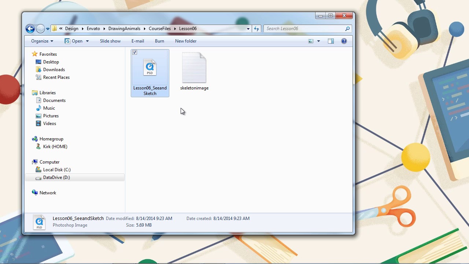Viewport: 469px width, 264px height.
Task: Click the Desktop icon in Favorites
Action: 38,62
